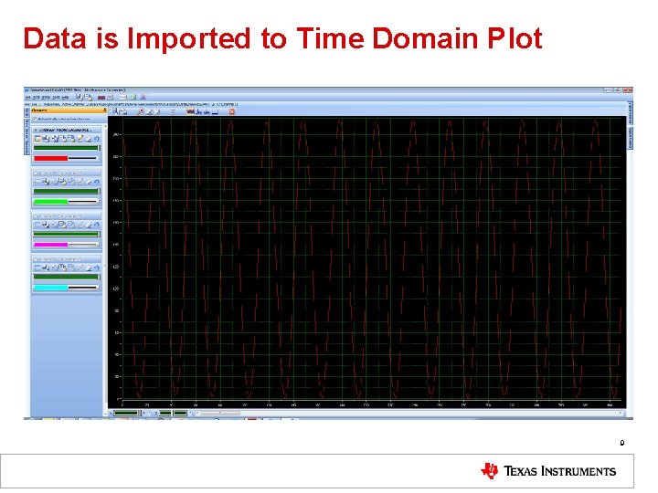Click the printer icon beside the eraser in plot toolbar
Viewport: 658px width, 493px height.
pyautogui.click(x=156, y=111)
